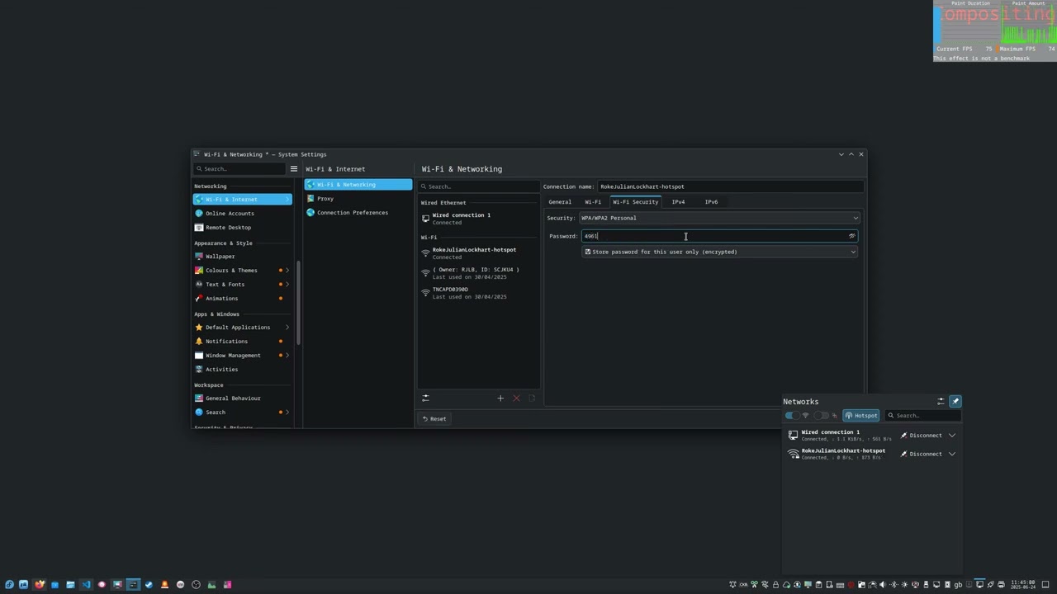Open Remote Desktop settings
Screen dimensions: 1057x594
coord(242,228)
